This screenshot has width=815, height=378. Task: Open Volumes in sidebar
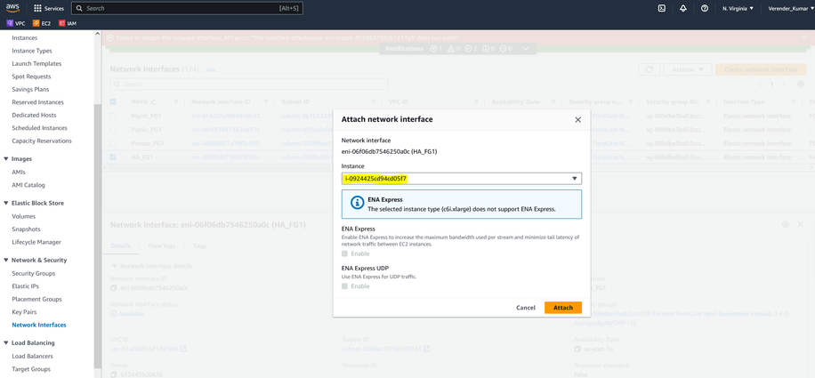pos(23,216)
